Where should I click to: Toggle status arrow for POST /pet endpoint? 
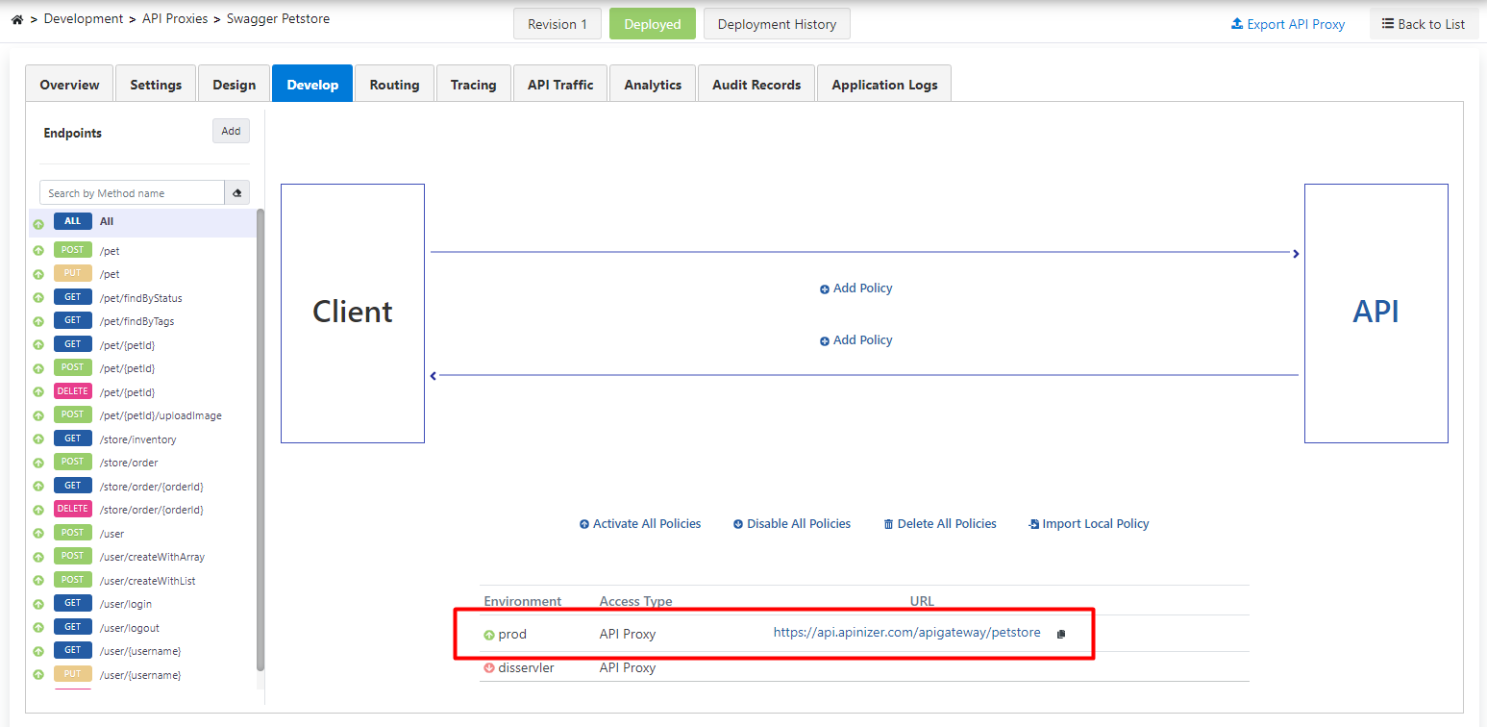[38, 251]
